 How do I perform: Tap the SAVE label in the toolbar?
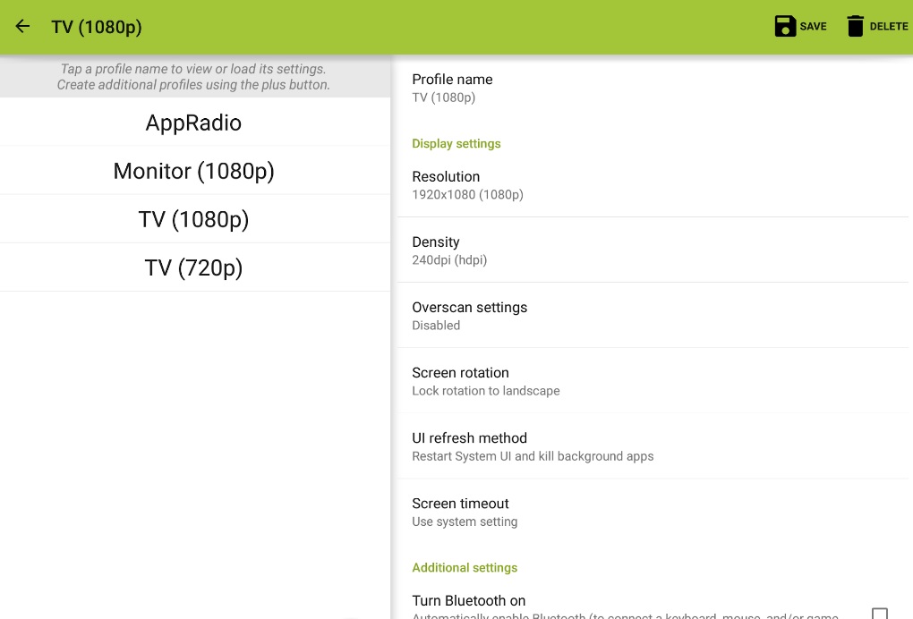coord(813,26)
